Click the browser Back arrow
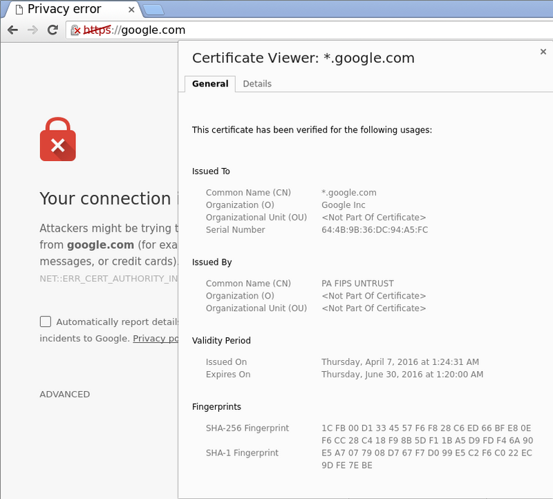This screenshot has width=553, height=499. (12, 30)
